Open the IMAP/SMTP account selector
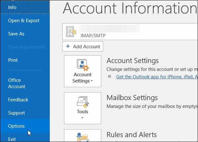This screenshot has height=142, width=198. (x=130, y=32)
